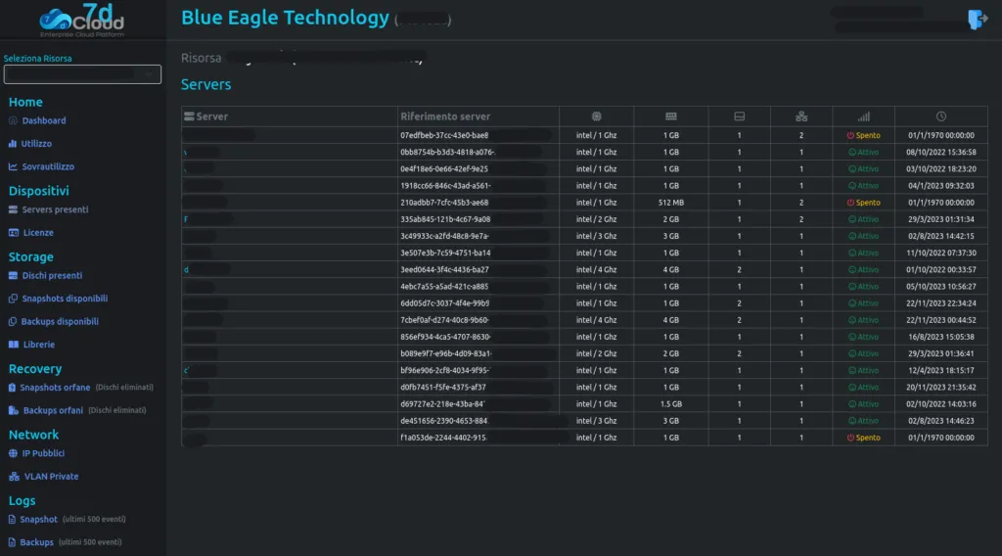1002x556 pixels.
Task: Click the Backups log file icon
Action: [x=12, y=542]
